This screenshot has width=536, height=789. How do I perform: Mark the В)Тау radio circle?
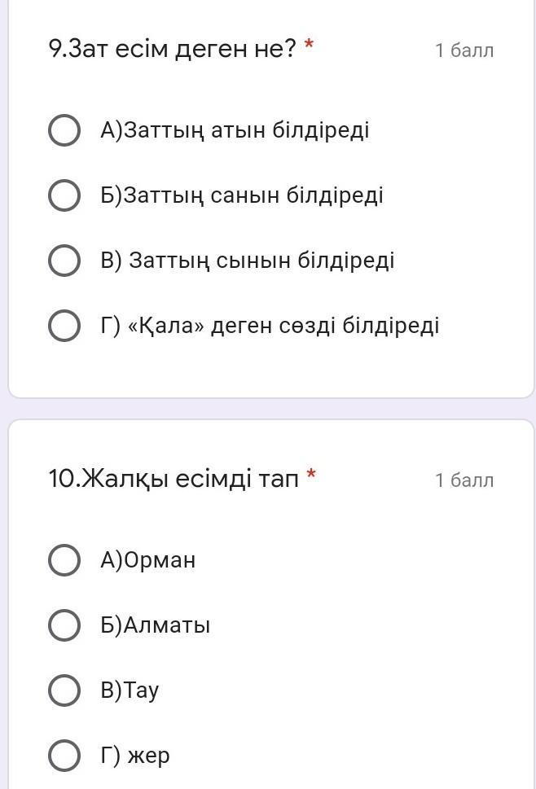click(x=64, y=690)
